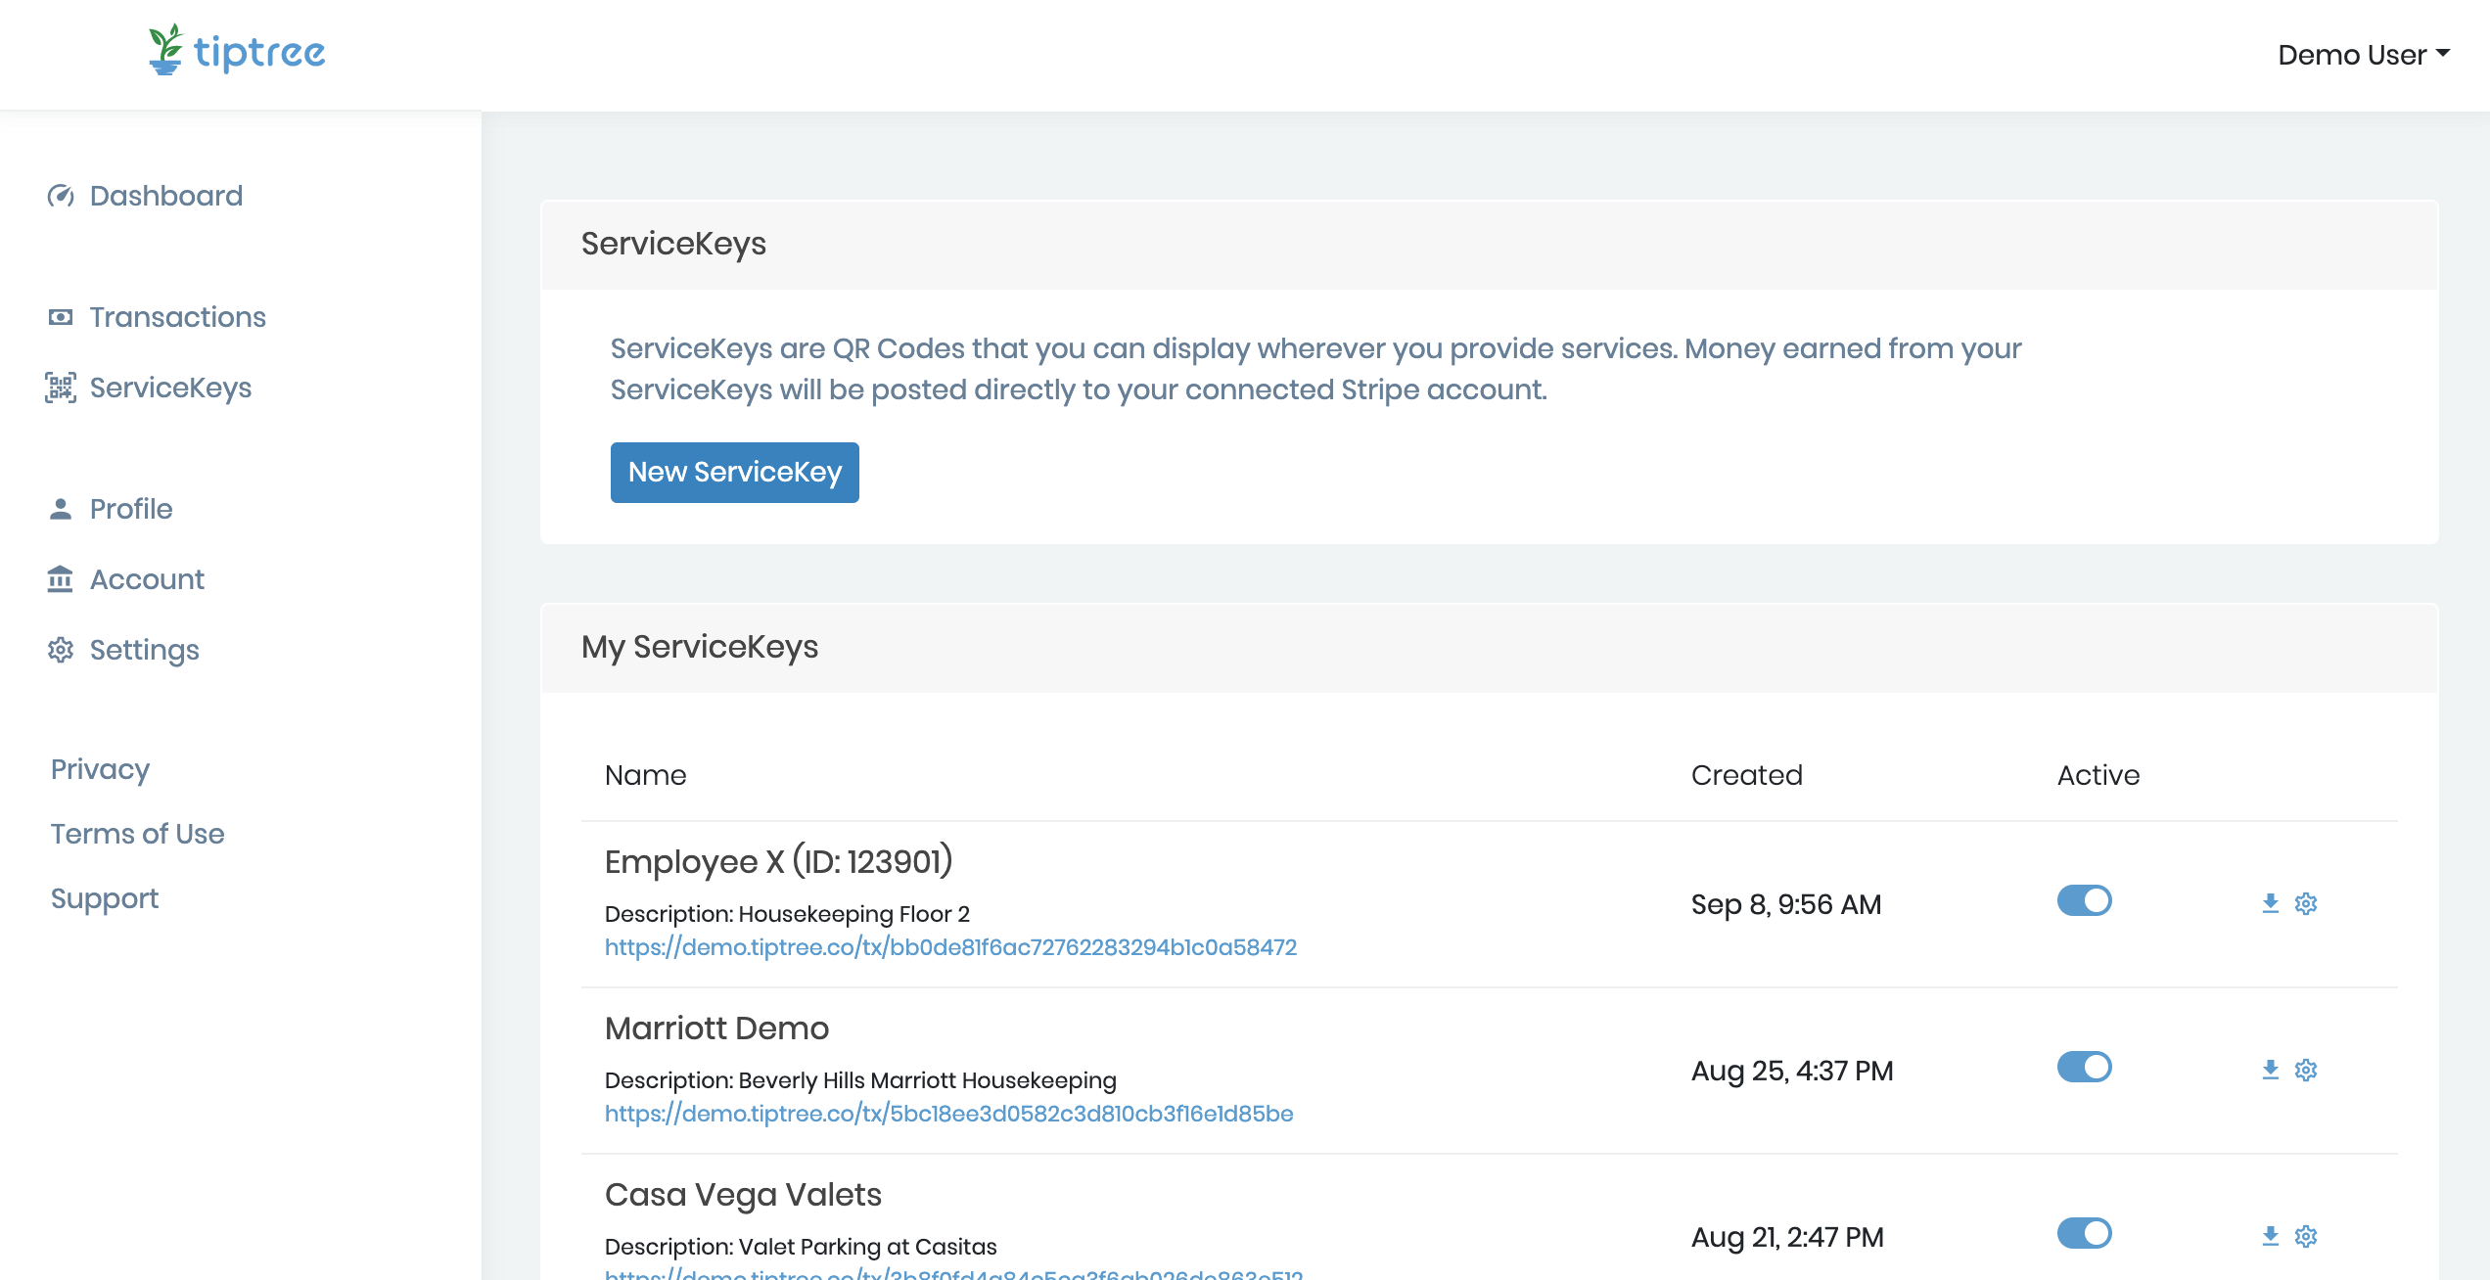This screenshot has width=2490, height=1280.
Task: Turn off the Marriott Demo active switch
Action: tap(2084, 1067)
